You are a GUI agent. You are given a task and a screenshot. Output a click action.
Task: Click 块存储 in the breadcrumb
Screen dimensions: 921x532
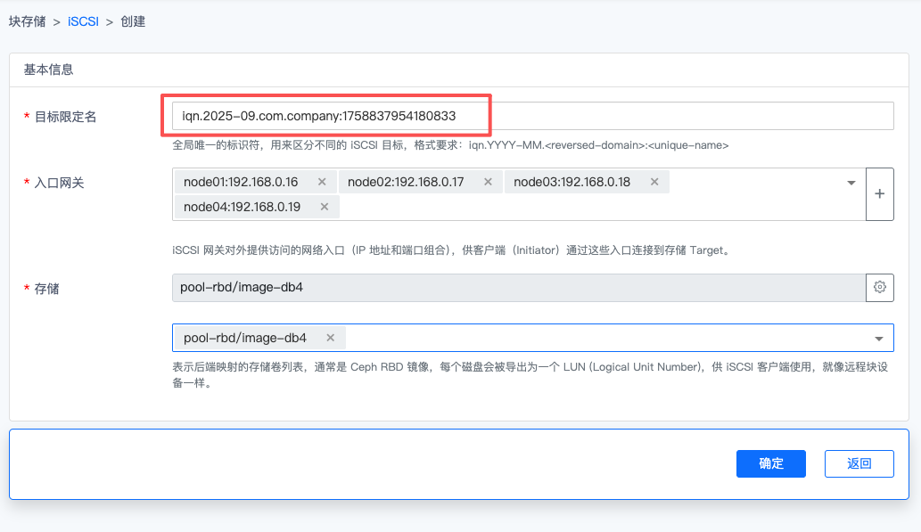click(27, 21)
